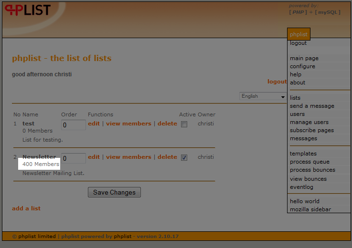Open the English language dropdown

click(263, 96)
